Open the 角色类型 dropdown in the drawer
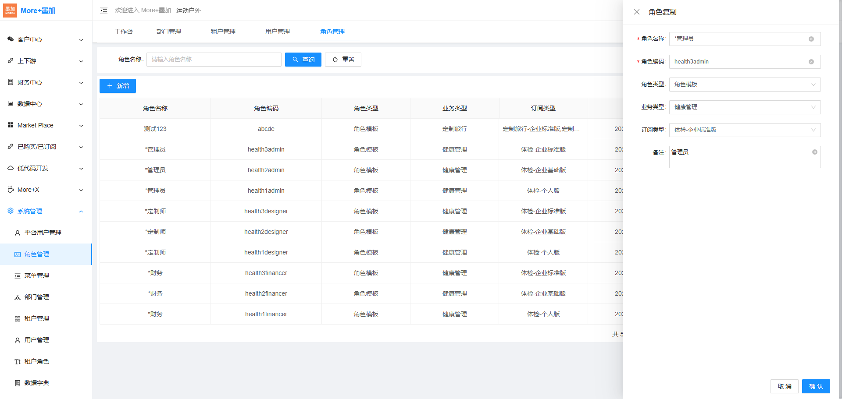The width and height of the screenshot is (842, 399). 744,85
